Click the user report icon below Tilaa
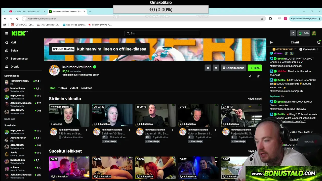The image size is (322, 181). pyautogui.click(x=258, y=76)
